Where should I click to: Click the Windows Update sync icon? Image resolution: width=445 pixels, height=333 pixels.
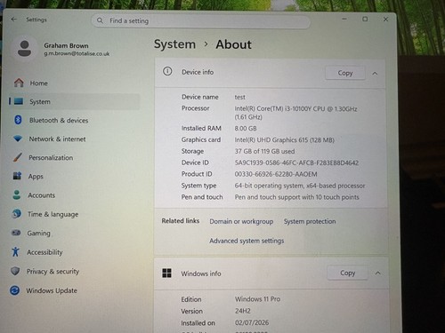(14, 290)
